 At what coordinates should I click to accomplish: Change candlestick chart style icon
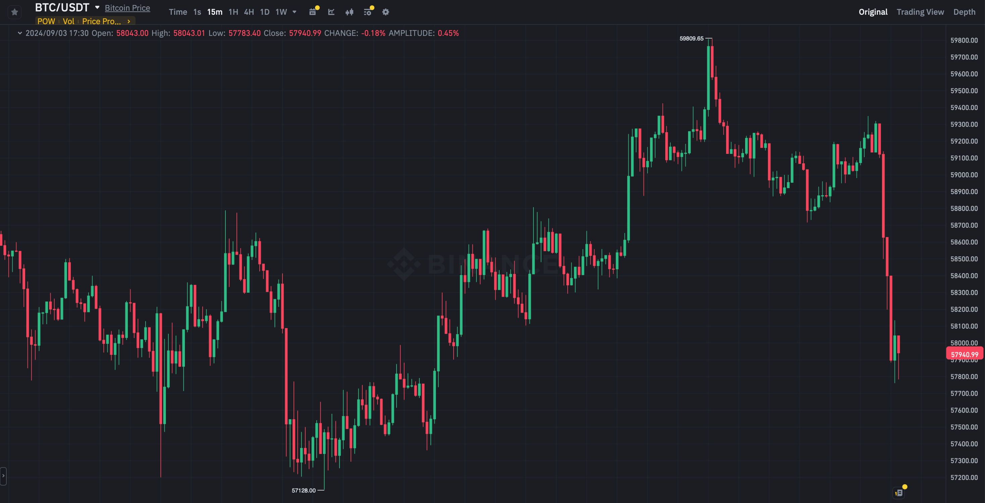tap(349, 12)
